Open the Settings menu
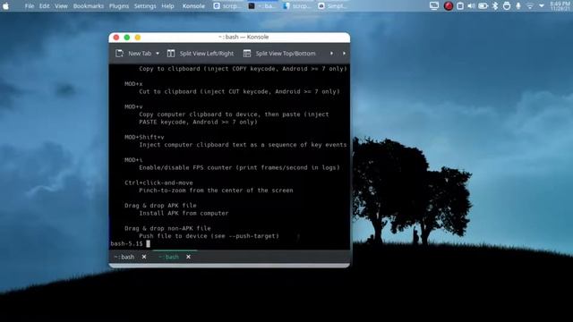The height and width of the screenshot is (322, 573). (145, 6)
